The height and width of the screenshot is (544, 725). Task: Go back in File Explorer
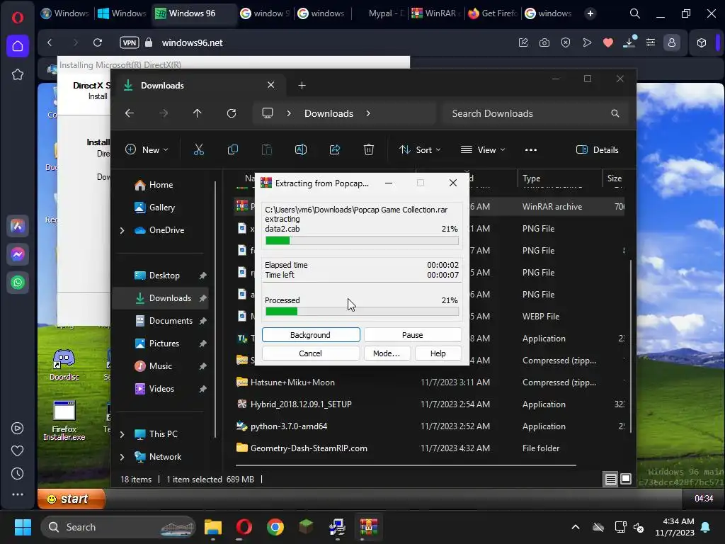click(130, 113)
